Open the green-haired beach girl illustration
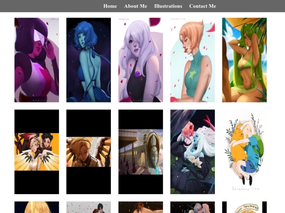Screen dimensions: 285x213 pyautogui.click(x=244, y=60)
